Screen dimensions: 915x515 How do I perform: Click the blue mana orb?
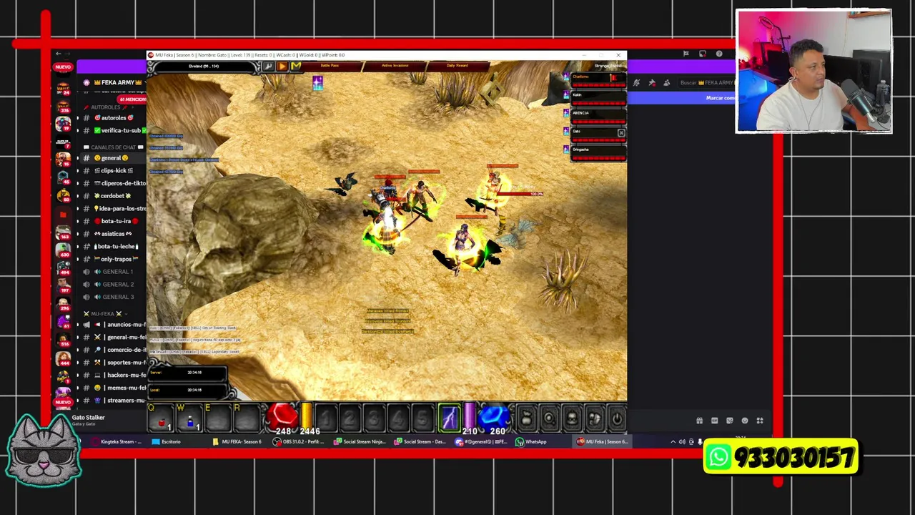pos(494,418)
